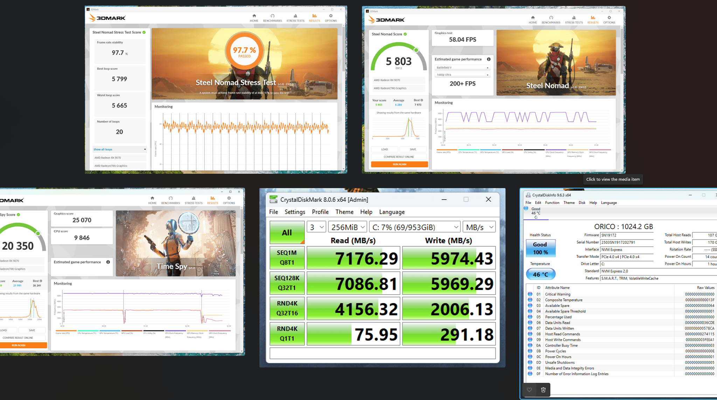Screen dimensions: 717x400
Task: Click RUN AGAIN in the Steel Nomad score window
Action: point(399,164)
